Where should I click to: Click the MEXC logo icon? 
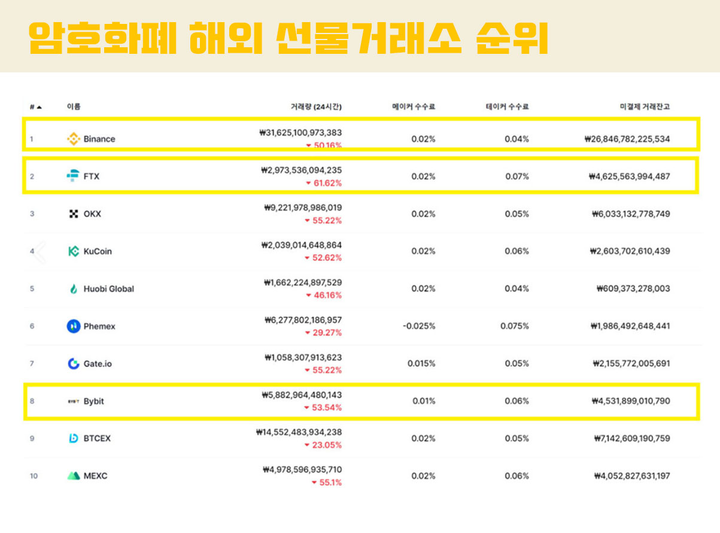[74, 476]
